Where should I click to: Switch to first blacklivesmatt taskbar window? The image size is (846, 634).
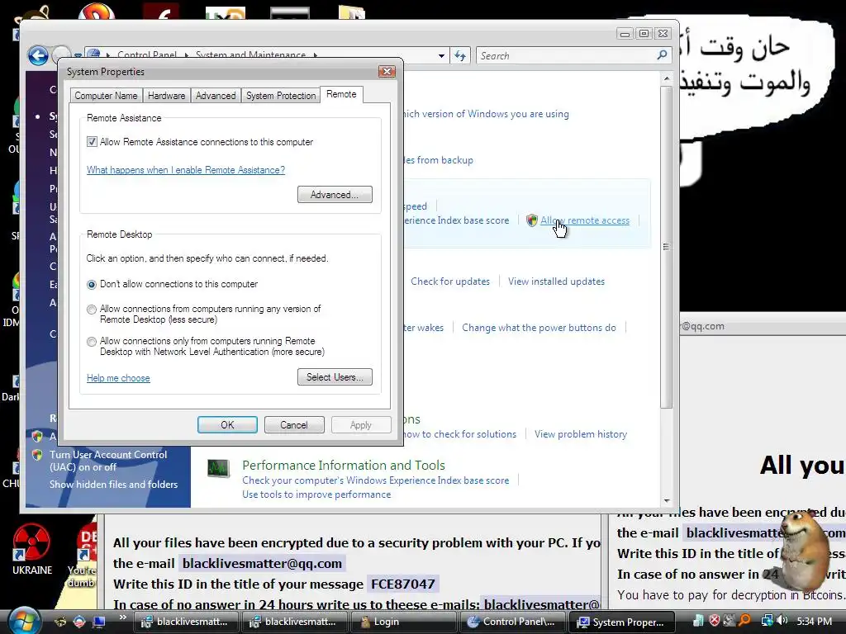(185, 622)
